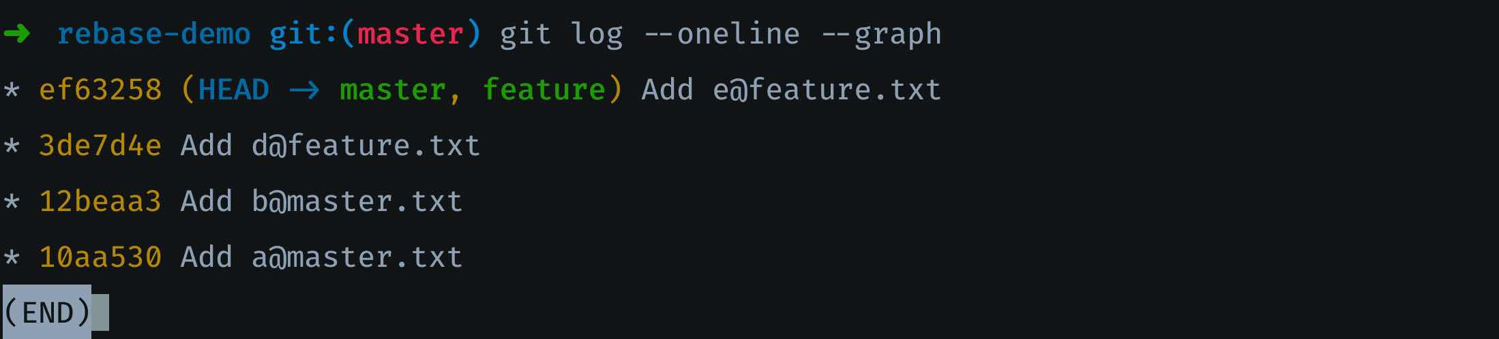This screenshot has width=1499, height=339.
Task: Click the arrow between HEAD and master
Action: [x=304, y=91]
